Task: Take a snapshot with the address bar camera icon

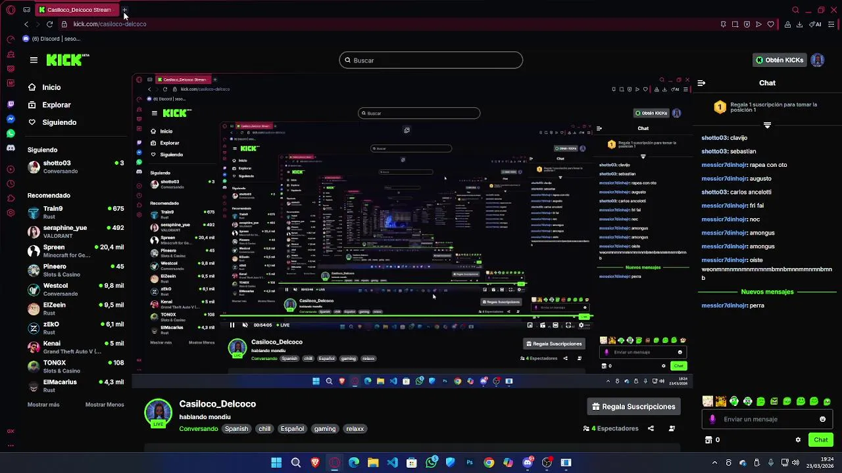Action: 735,24
